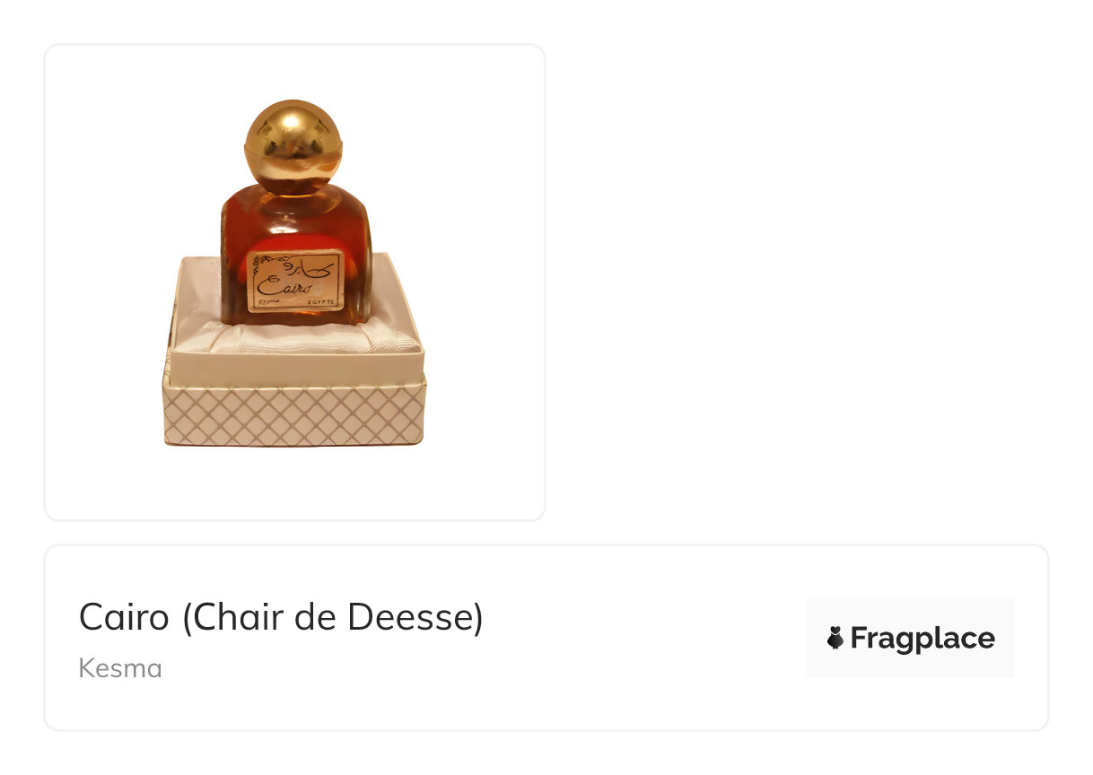The image size is (1093, 775).
Task: Click the quilted diamond-pattern box base
Action: click(294, 414)
